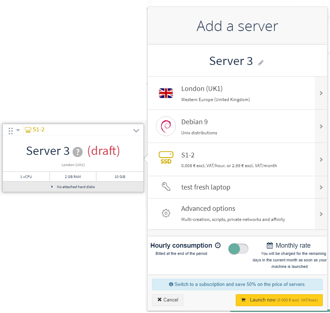Click the UK flag icon
This screenshot has width=330, height=313.
coord(166,93)
